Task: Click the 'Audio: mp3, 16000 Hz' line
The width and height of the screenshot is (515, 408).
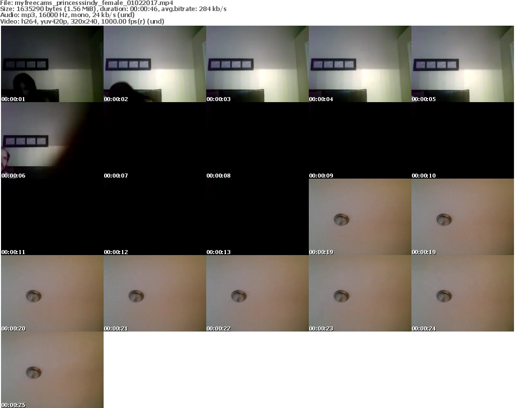Action: click(67, 15)
